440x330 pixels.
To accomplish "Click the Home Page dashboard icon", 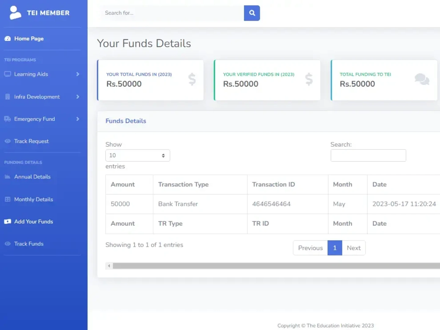I will click(8, 39).
